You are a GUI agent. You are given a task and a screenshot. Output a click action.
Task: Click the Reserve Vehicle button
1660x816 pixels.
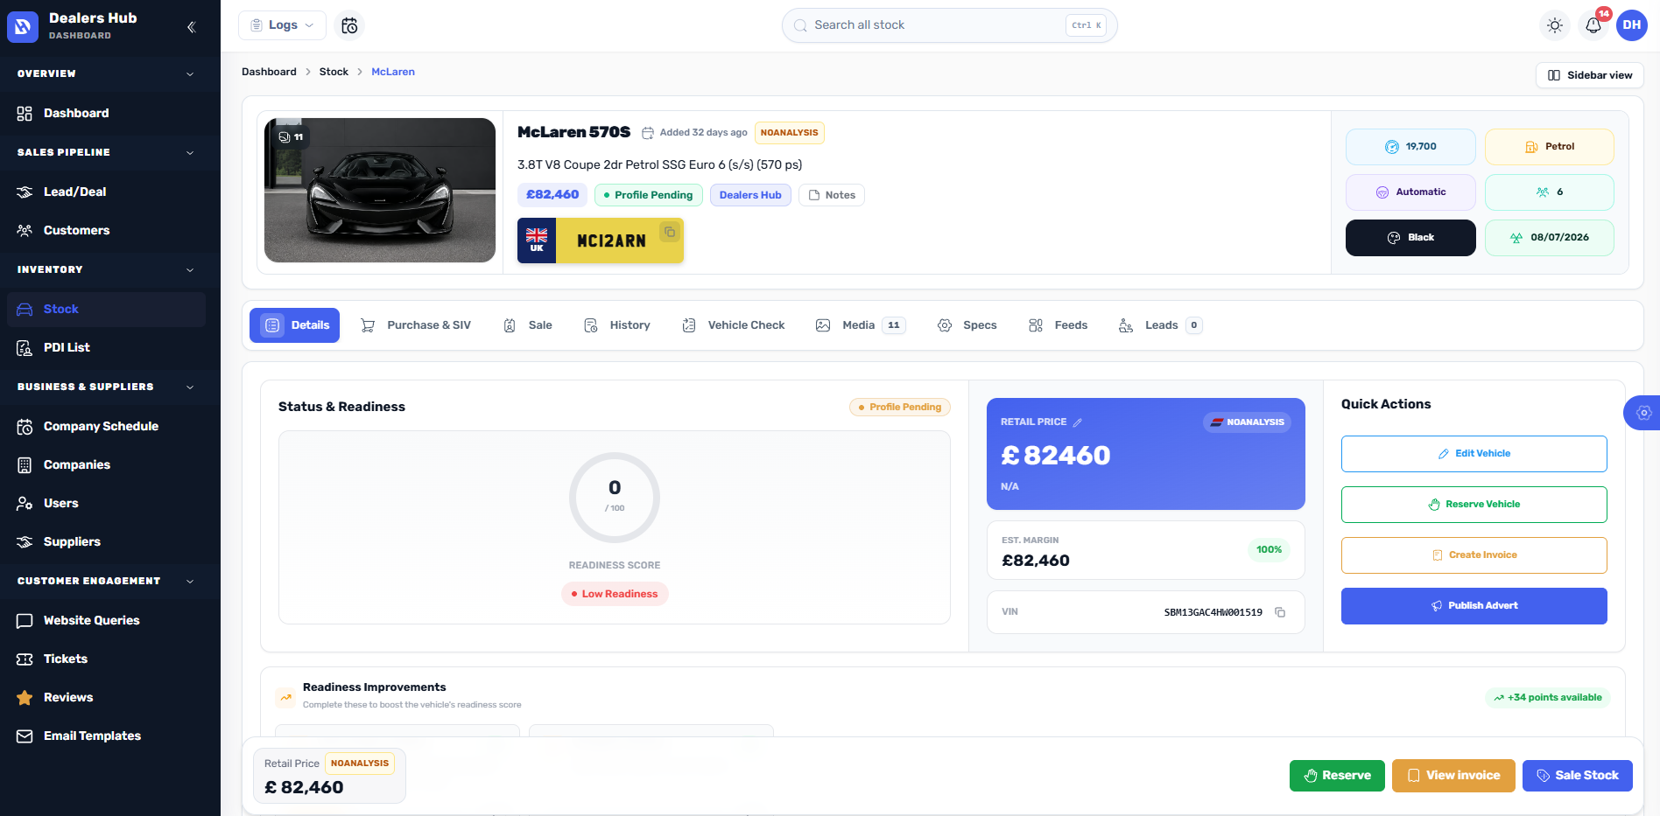click(x=1474, y=505)
